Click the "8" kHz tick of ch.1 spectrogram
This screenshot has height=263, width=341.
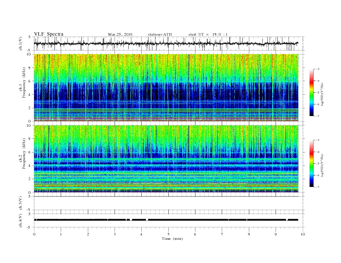coord(30,68)
